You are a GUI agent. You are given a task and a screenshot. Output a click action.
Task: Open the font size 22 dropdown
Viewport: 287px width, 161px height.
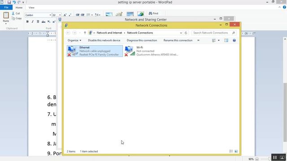[60, 15]
